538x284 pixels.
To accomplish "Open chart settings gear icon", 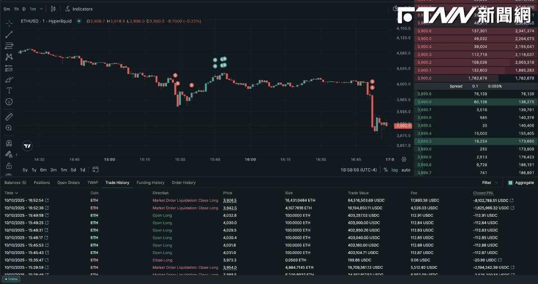I will (404, 159).
